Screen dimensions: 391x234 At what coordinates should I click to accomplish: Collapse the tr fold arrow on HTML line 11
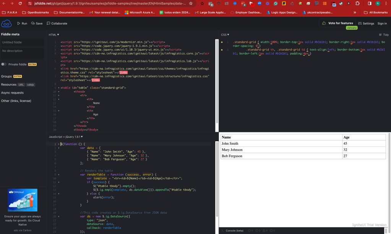(58, 95)
